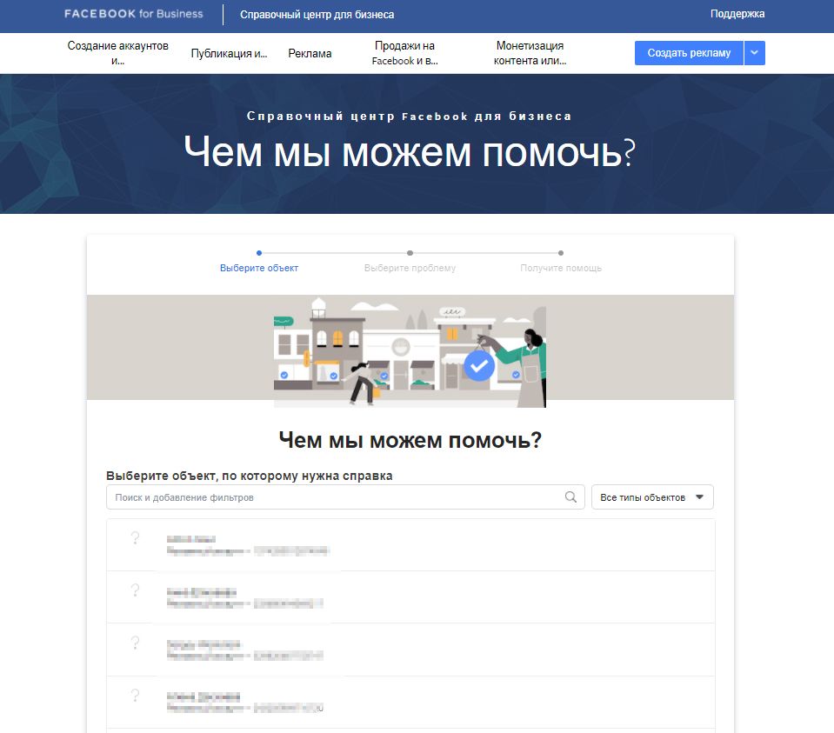Click the banner title Чем мы можем помочь?
The image size is (834, 733).
(410, 152)
